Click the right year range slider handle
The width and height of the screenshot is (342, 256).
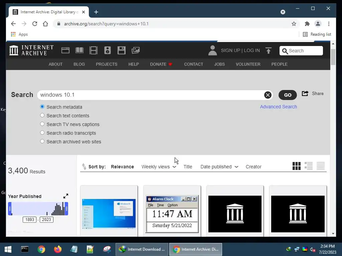tap(66, 209)
